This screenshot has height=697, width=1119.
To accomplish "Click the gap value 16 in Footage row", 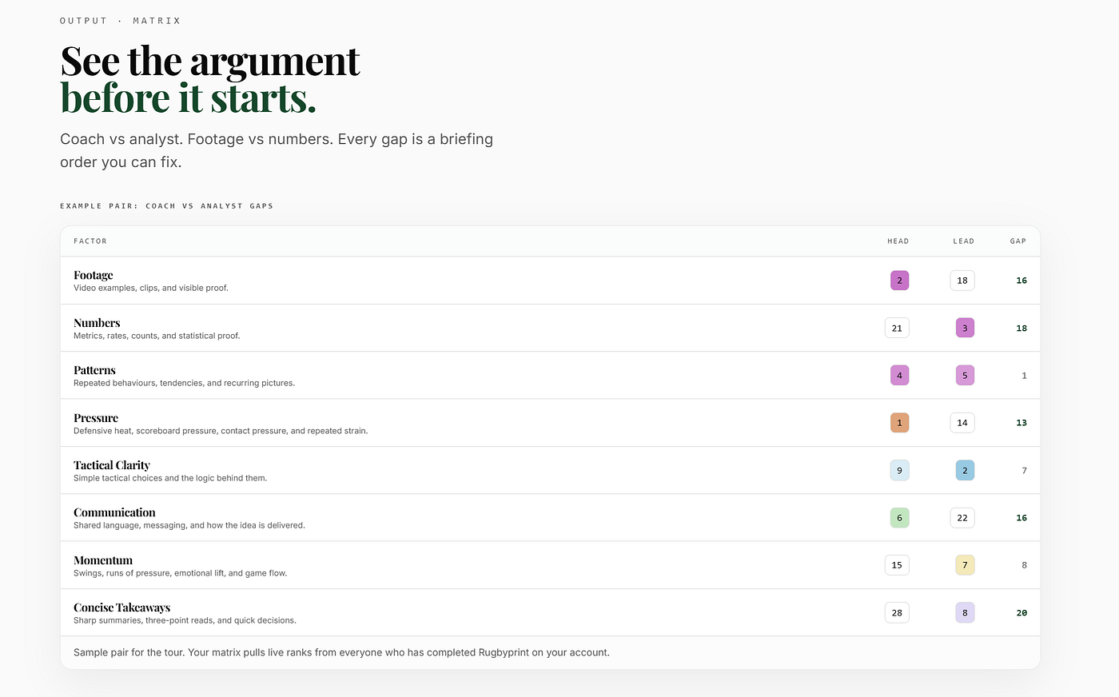I will 1021,281.
